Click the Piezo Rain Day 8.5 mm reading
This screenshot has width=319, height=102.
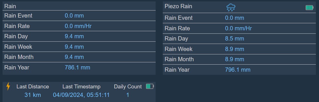[x=234, y=39]
